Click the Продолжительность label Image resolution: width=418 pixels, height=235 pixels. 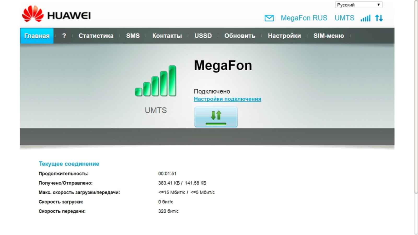[63, 174]
